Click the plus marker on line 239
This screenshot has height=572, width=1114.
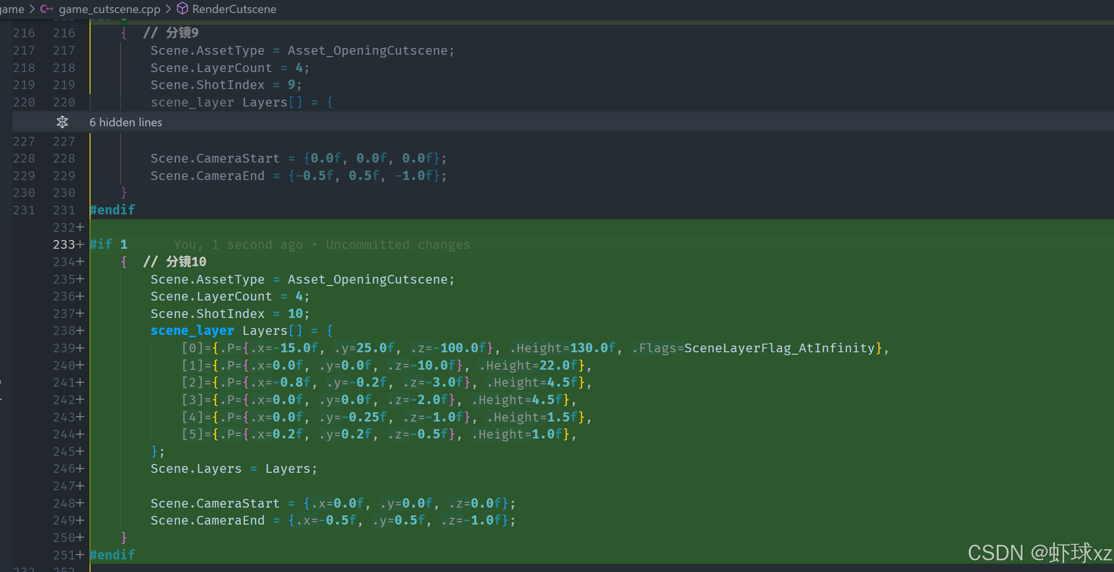pyautogui.click(x=80, y=348)
